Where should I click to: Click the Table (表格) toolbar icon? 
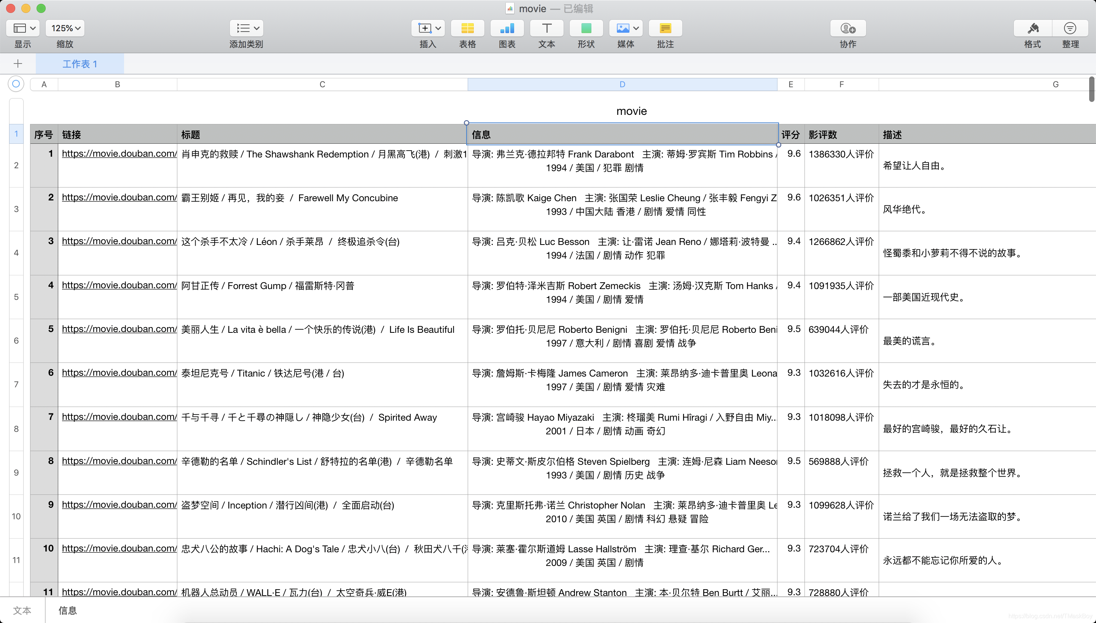[x=467, y=28]
